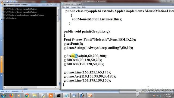
Task: Launch Firefox from the taskbar
Action: pos(11,96)
